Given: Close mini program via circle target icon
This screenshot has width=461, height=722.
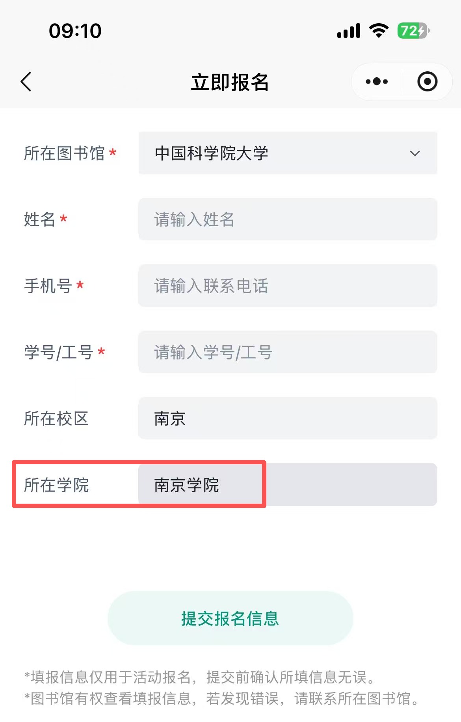Looking at the screenshot, I should pyautogui.click(x=428, y=82).
